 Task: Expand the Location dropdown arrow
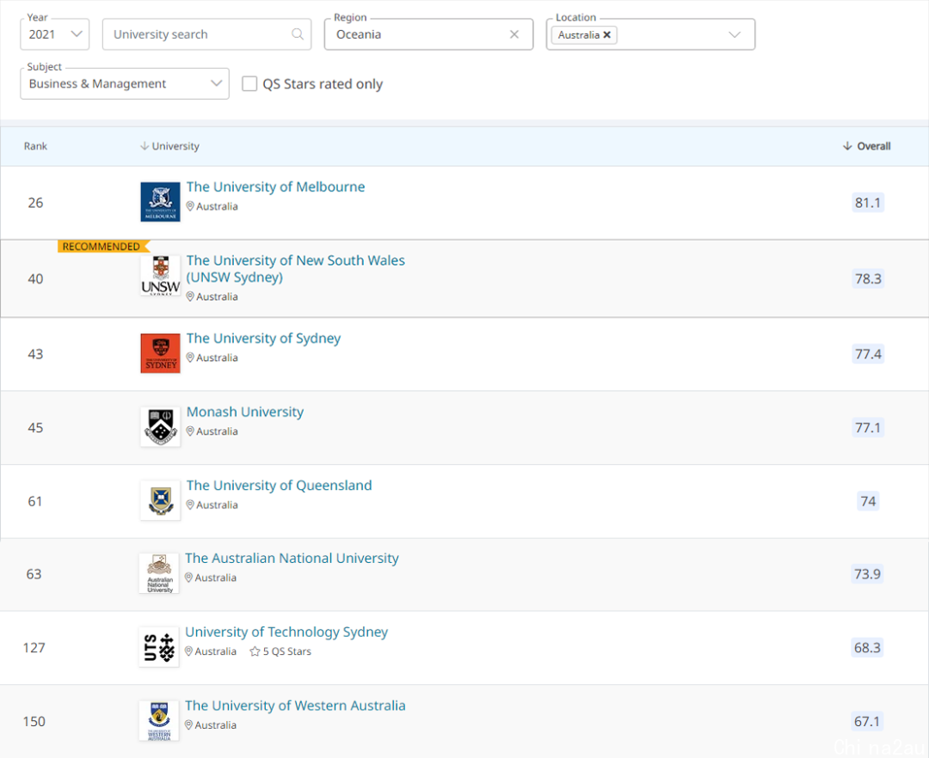click(735, 34)
